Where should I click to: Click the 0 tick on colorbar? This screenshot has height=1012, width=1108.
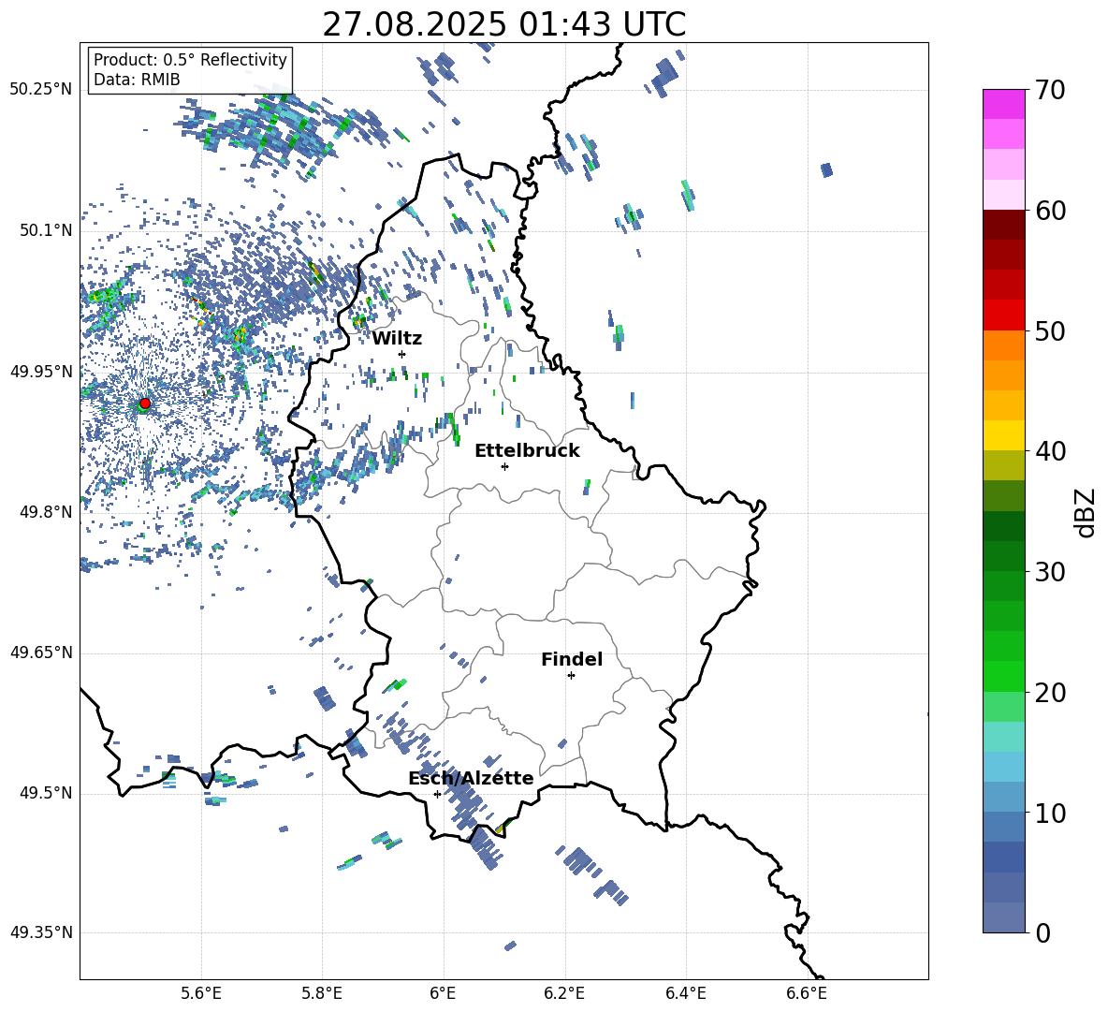[x=1042, y=932]
